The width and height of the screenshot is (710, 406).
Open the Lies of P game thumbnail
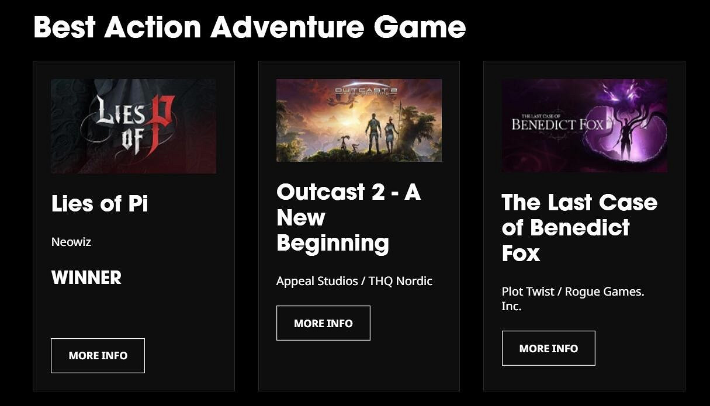click(x=133, y=126)
